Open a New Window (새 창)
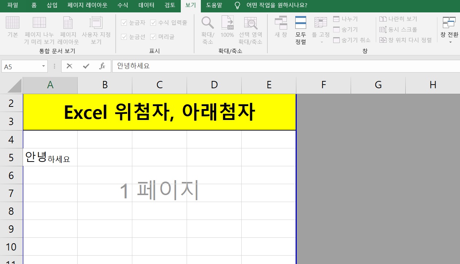Viewport: 460px width, 264px height. coord(281,27)
